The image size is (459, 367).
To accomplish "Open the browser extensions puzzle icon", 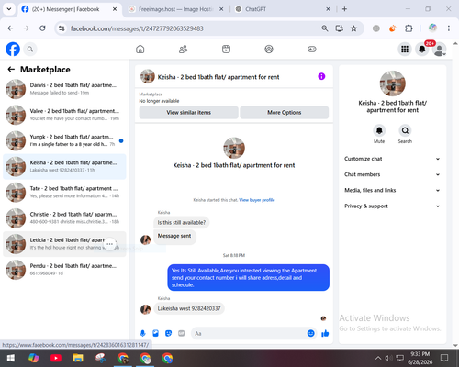I will [x=409, y=28].
